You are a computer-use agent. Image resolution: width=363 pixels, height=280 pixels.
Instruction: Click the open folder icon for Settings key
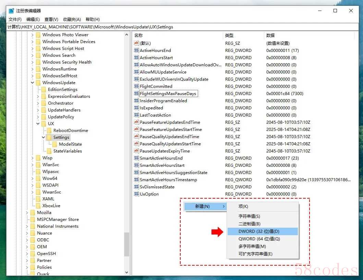[x=49, y=137]
